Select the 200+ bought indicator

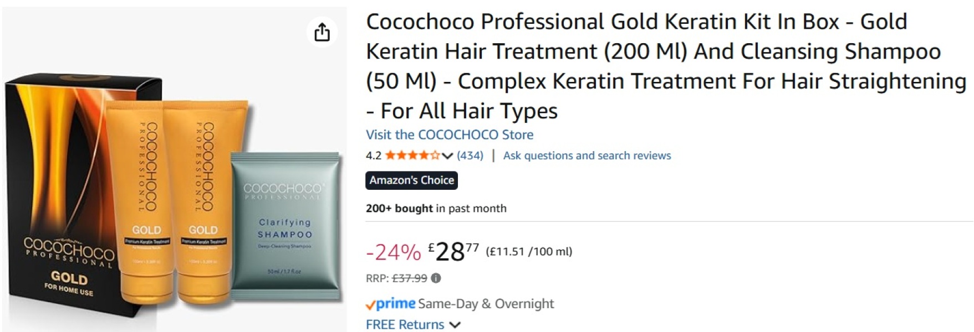click(x=399, y=208)
